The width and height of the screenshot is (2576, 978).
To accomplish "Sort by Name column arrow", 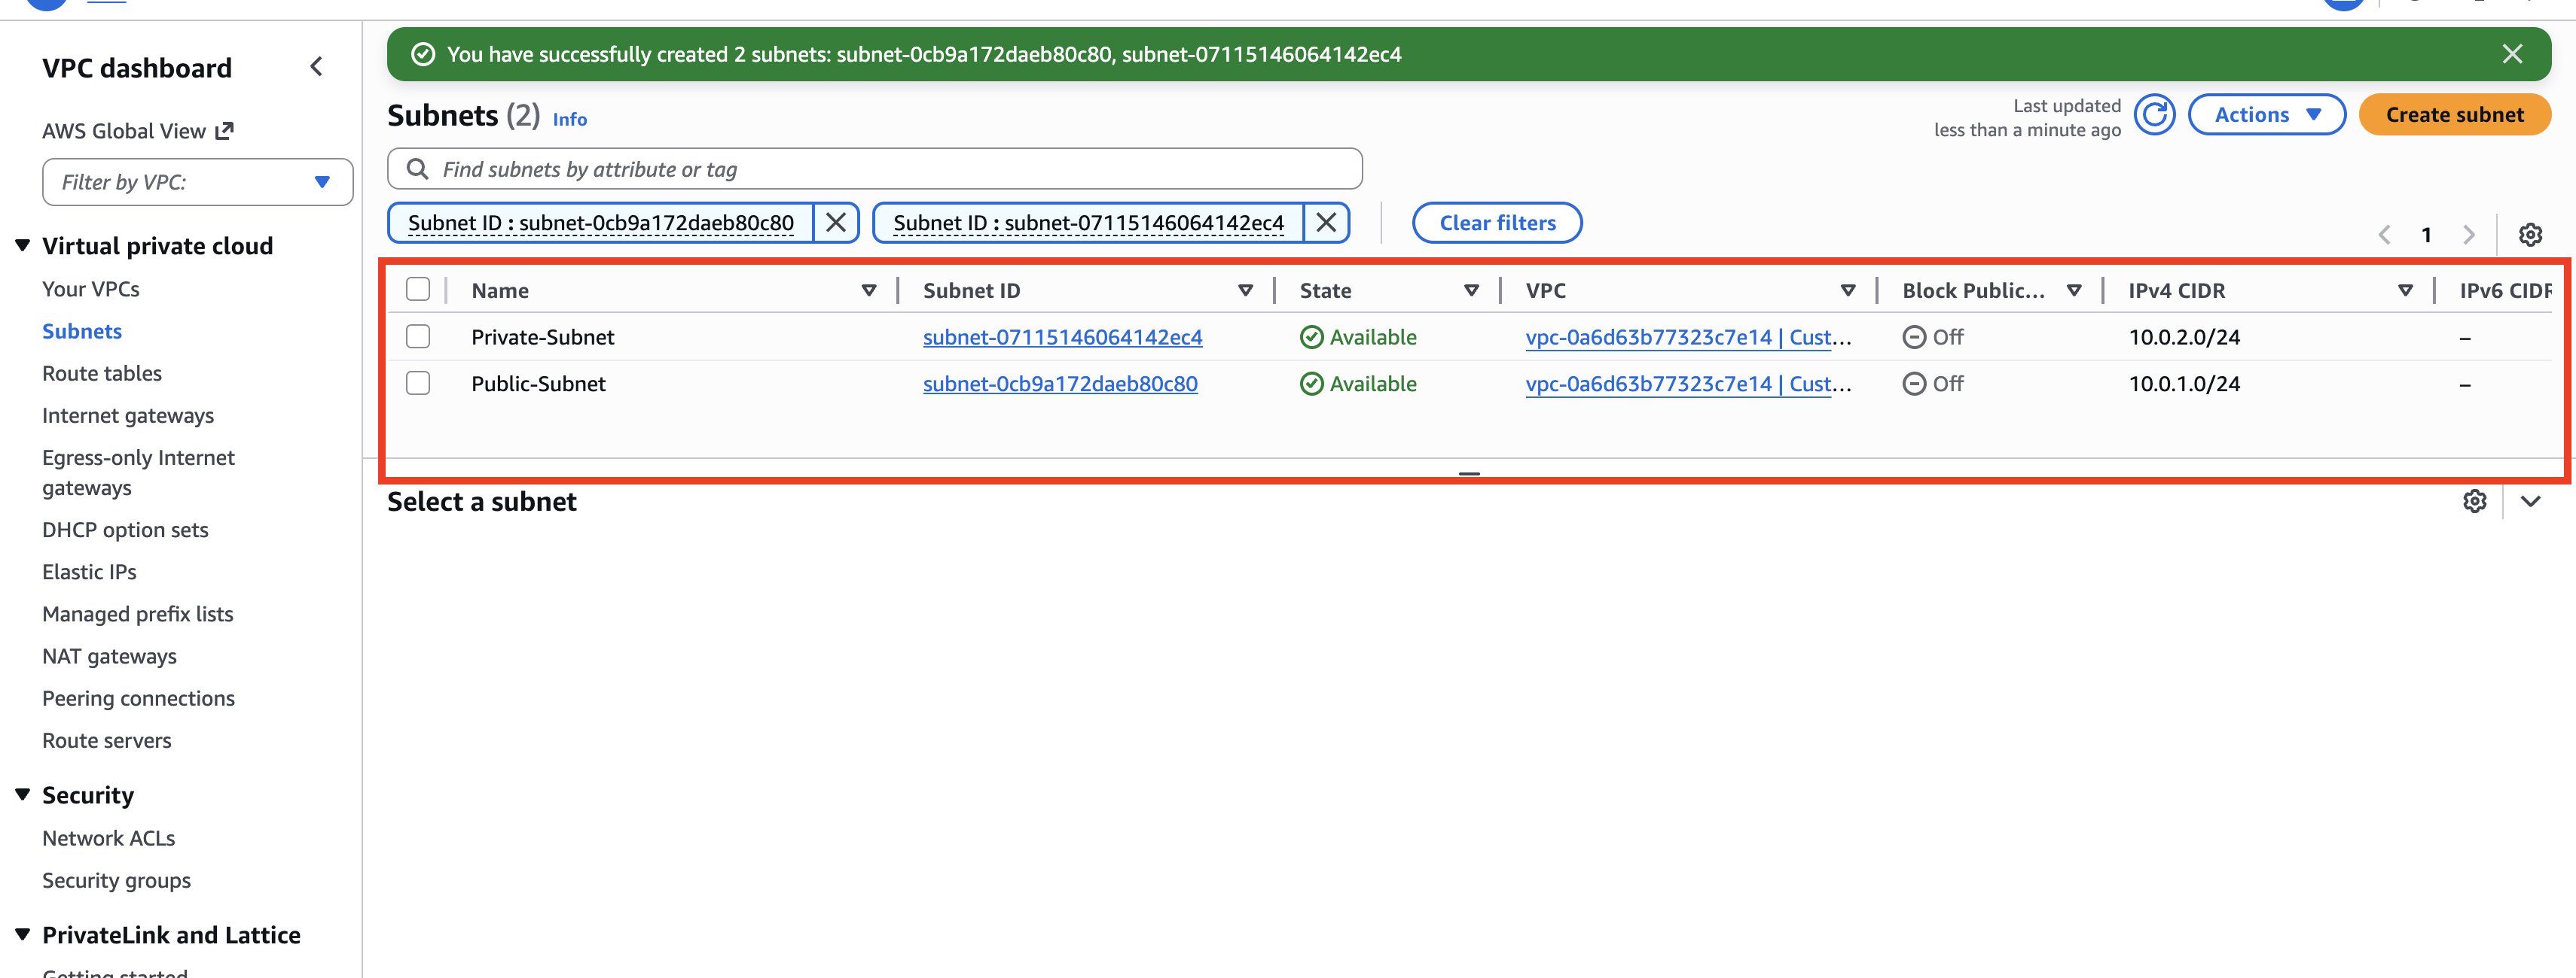I will (869, 290).
